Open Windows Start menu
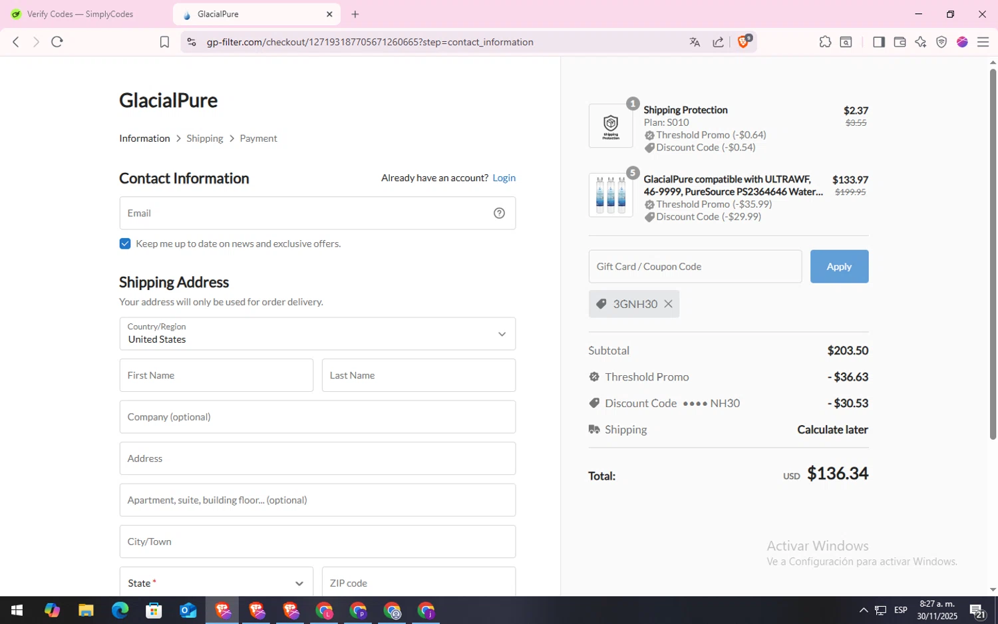998x624 pixels. 17,610
